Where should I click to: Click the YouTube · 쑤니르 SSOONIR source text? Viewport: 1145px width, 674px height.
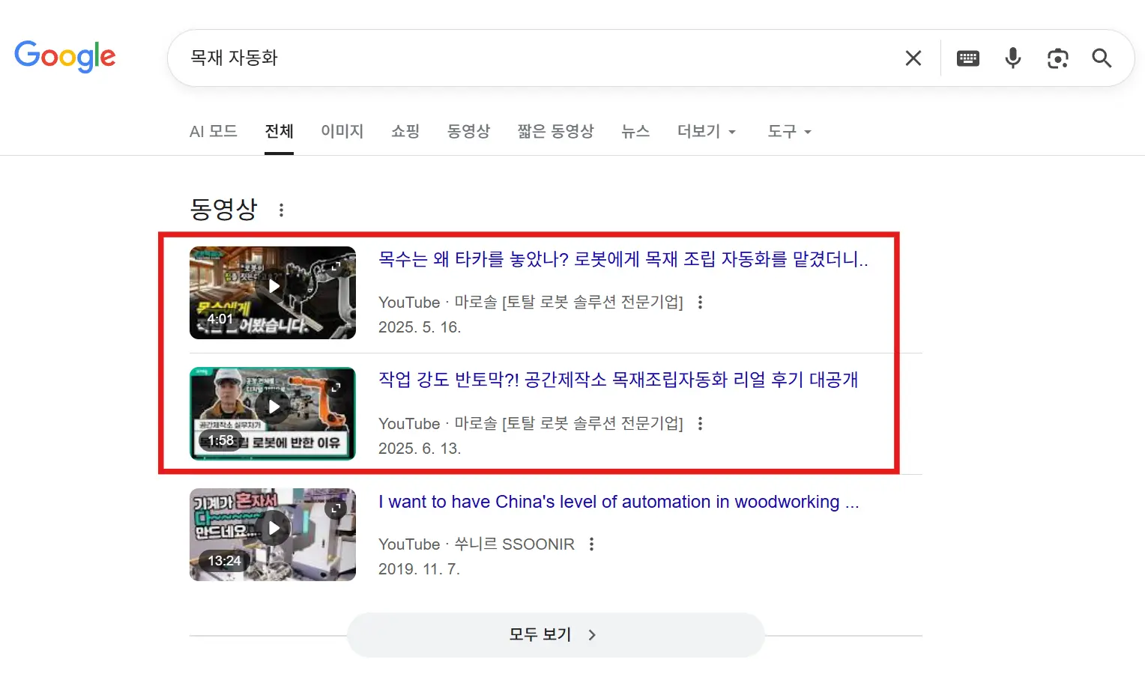477,544
